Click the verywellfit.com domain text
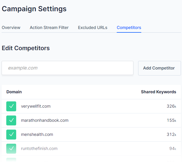This screenshot has height=162, width=182. (x=36, y=106)
